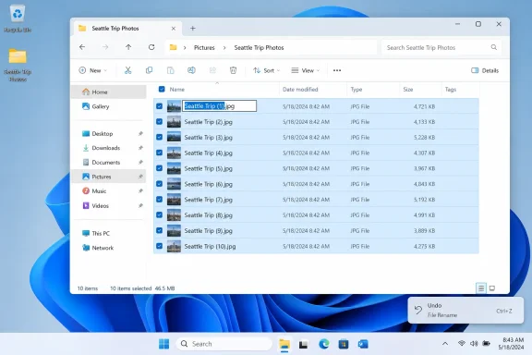The image size is (532, 355).
Task: Click the Paste clipboard icon
Action: 170,70
